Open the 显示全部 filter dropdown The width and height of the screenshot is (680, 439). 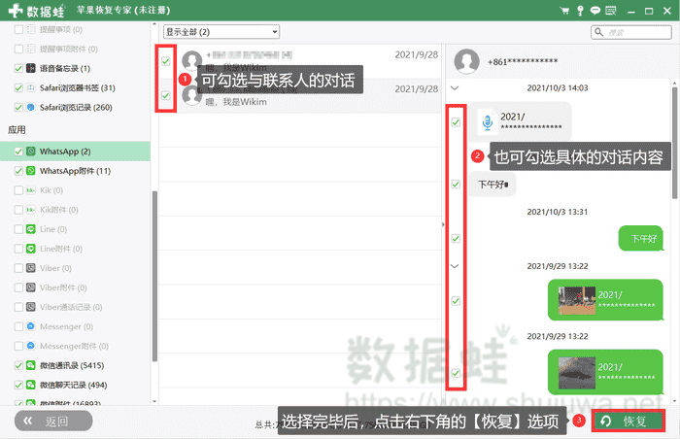pyautogui.click(x=221, y=32)
